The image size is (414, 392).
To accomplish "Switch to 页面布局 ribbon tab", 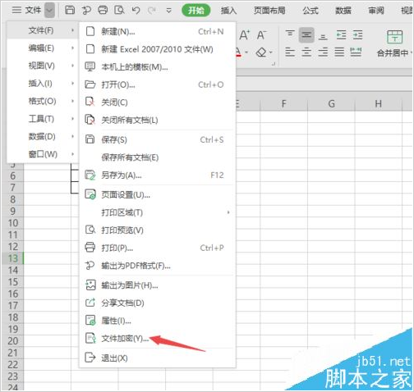I will tap(269, 11).
